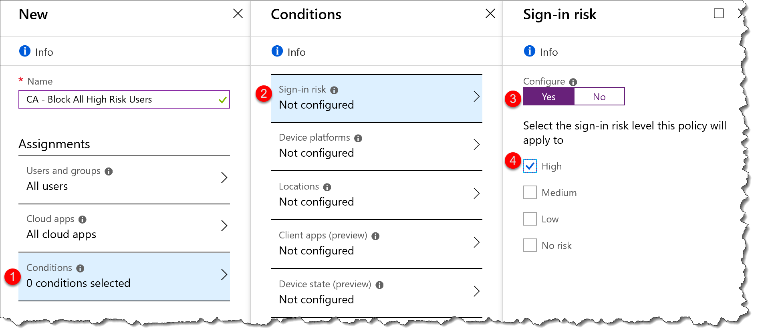Expand Conditions under Assignments
The height and width of the screenshot is (335, 758).
(124, 276)
